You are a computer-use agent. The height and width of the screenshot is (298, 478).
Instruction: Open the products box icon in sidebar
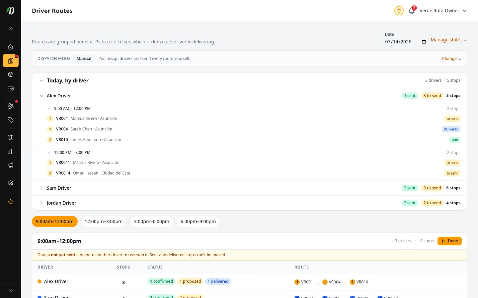tap(11, 74)
